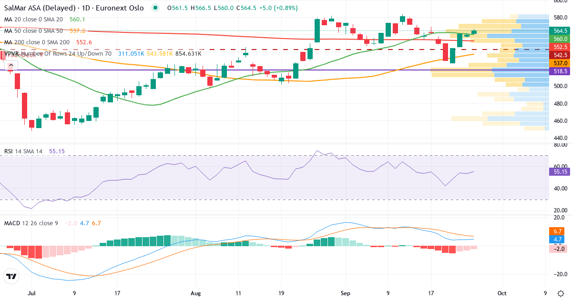Select MA 50 close SMA 50 indicator legend
Screen dimensions: 572x300
pos(33,31)
